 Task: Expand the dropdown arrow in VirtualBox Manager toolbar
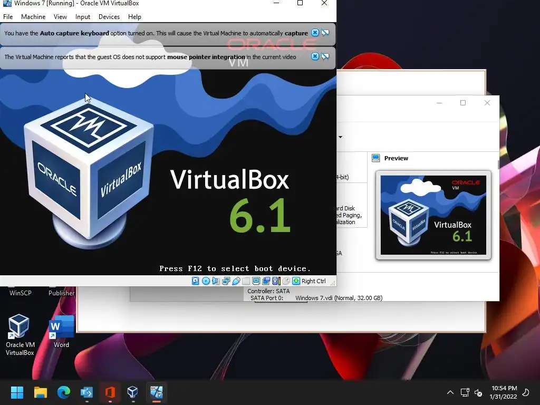[340, 137]
